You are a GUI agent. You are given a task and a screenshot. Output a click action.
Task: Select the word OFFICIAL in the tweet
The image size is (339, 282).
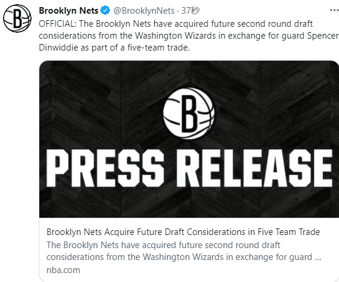coord(57,24)
